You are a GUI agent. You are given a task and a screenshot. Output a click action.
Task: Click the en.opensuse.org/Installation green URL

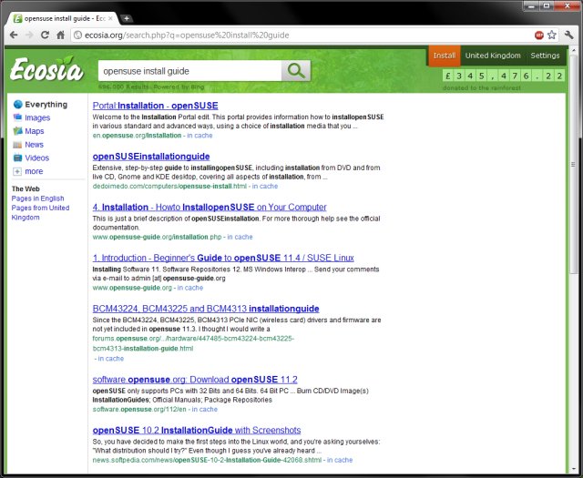coord(137,136)
